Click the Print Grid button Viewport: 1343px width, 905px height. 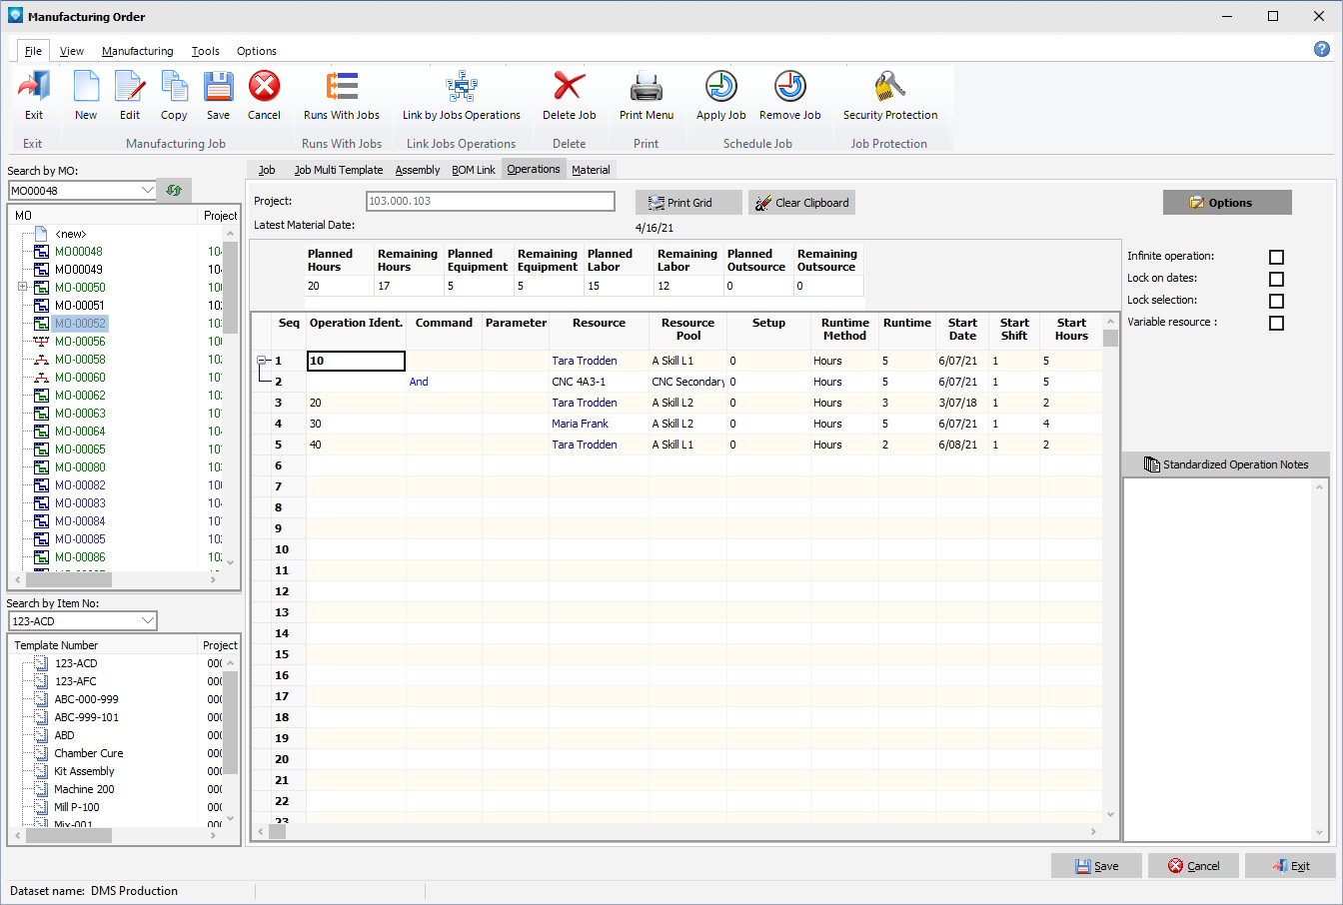click(x=688, y=203)
